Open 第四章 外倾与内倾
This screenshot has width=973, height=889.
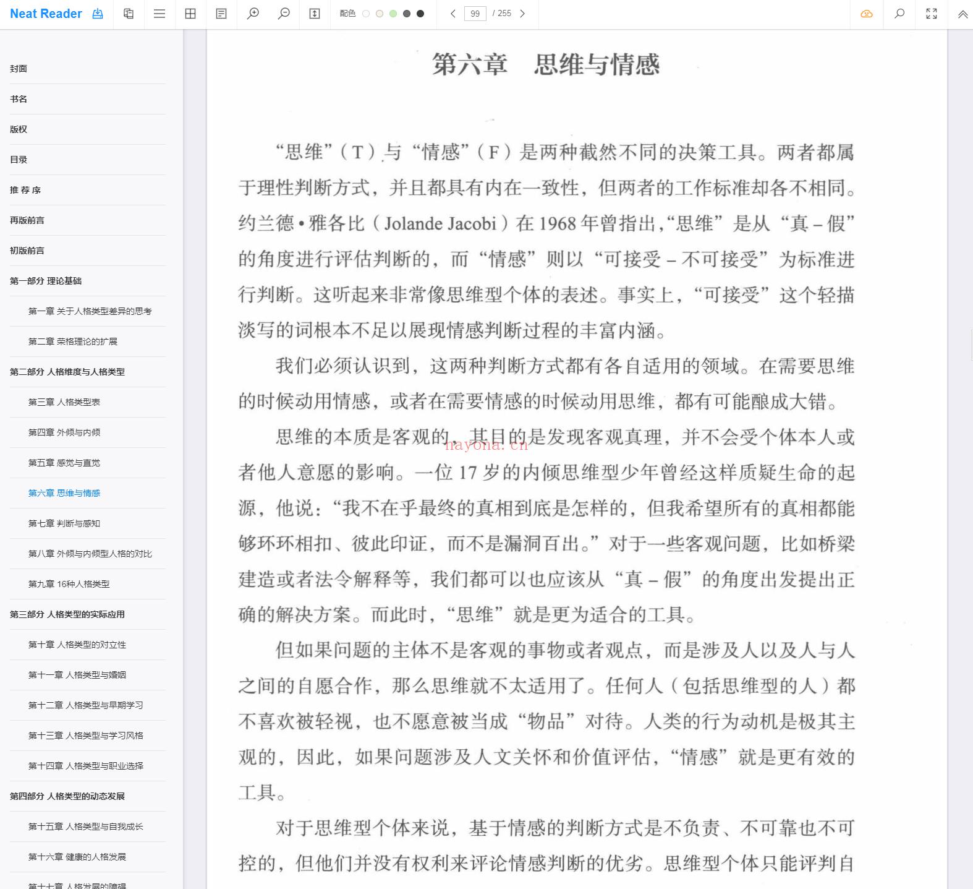tap(64, 432)
